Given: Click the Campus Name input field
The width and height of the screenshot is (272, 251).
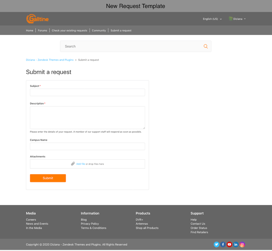Looking at the screenshot, I should 87,146.
